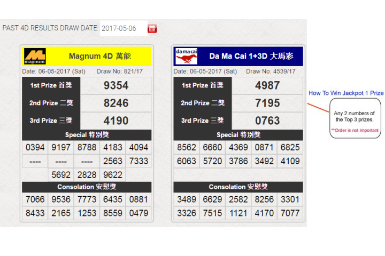Screen dimensions: 385x256
Task: Select Magnum special number 7333
Action: (138, 161)
